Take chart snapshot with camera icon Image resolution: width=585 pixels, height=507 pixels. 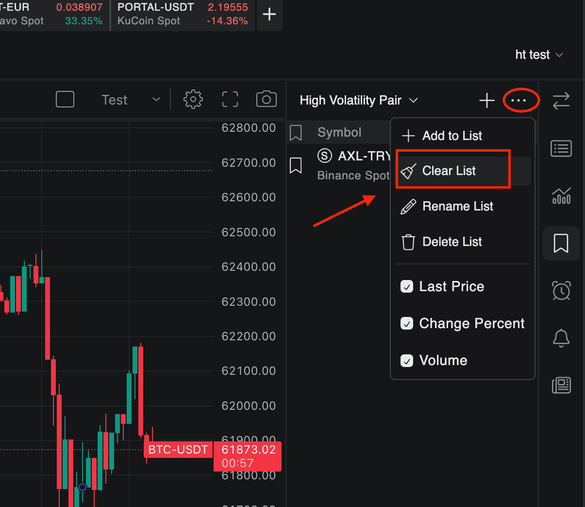point(267,99)
